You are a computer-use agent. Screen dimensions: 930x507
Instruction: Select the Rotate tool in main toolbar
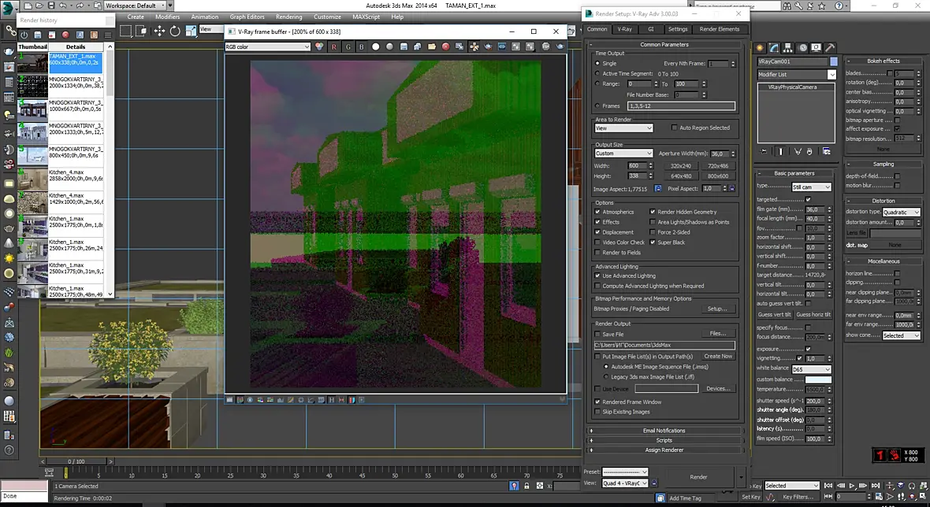(175, 31)
